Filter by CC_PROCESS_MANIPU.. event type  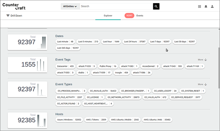(71, 91)
